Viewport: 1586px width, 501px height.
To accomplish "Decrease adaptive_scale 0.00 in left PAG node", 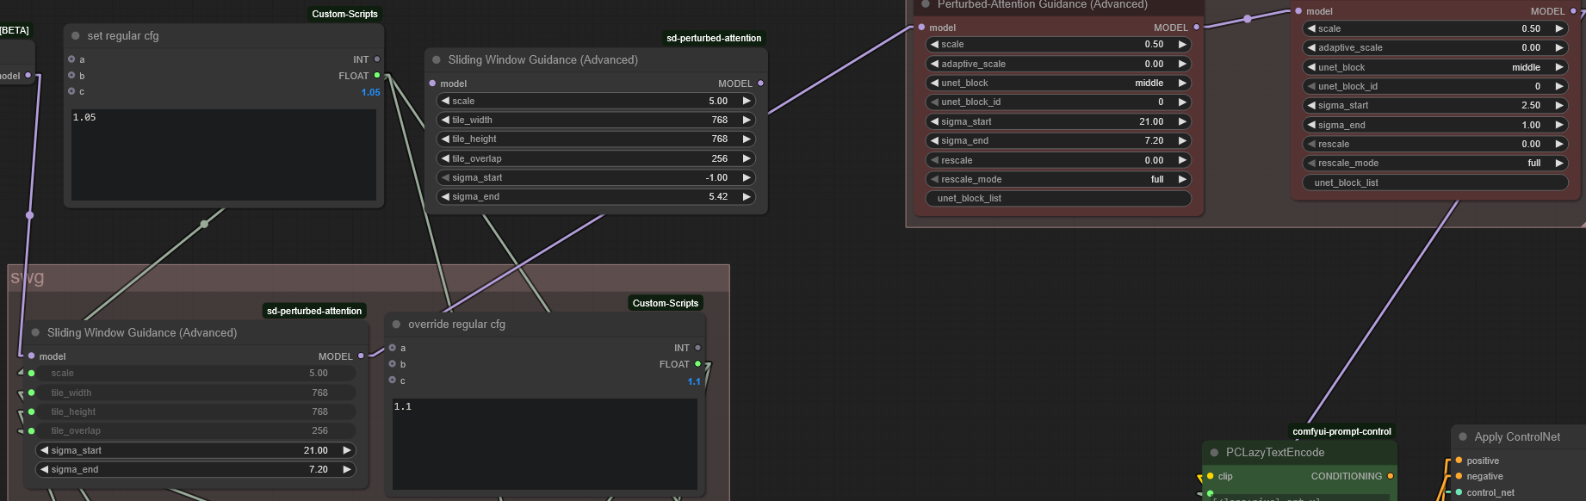I will (934, 64).
